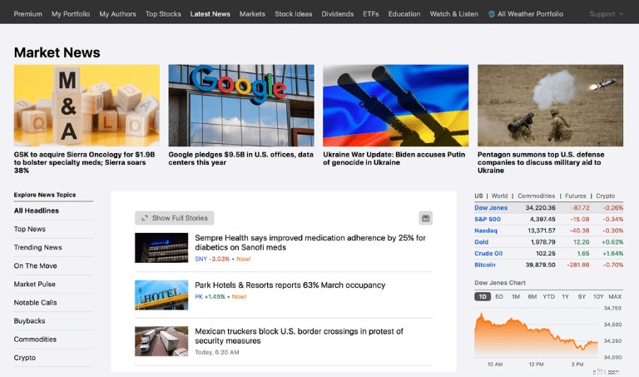Viewport: 639px width, 377px height.
Task: Open the Crude Oil quote link
Action: pyautogui.click(x=488, y=254)
